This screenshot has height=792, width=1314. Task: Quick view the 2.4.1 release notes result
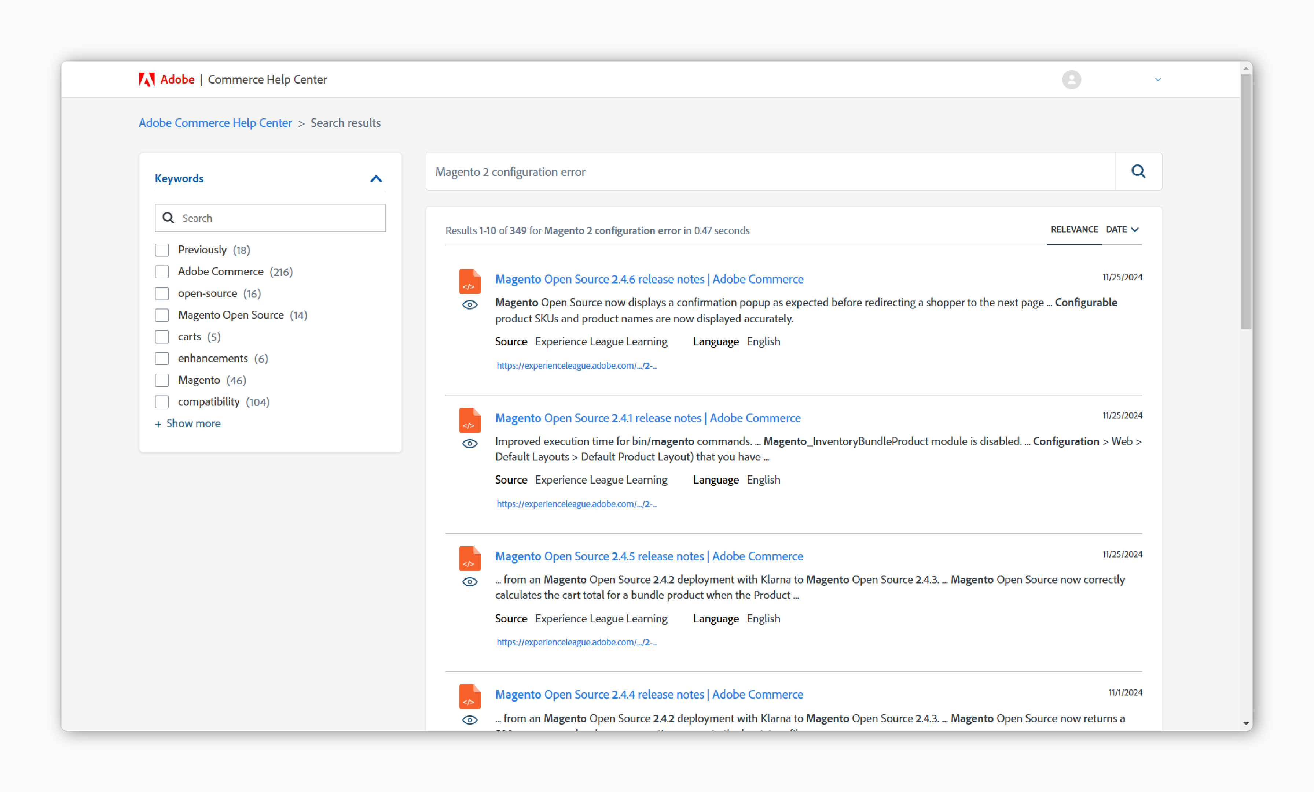point(469,443)
